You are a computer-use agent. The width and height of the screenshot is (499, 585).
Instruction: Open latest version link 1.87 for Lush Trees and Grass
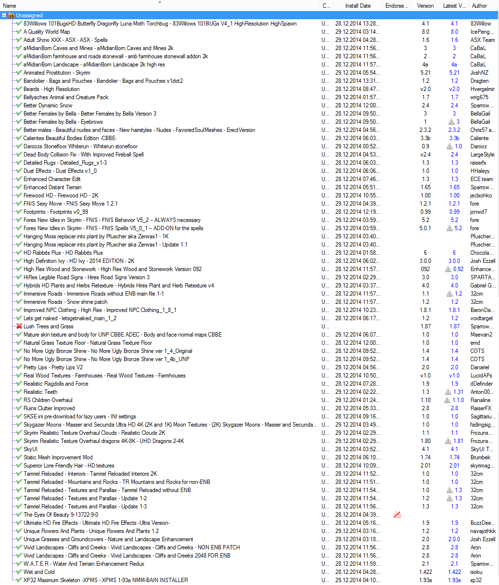pos(454,326)
